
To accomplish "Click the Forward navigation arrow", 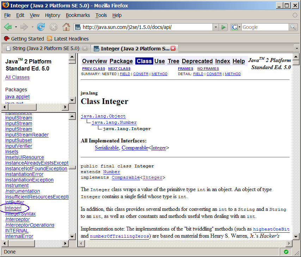I will [x=24, y=27].
